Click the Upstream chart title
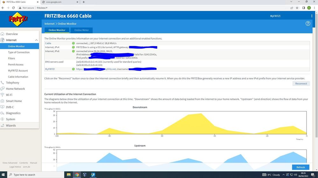The width and height of the screenshot is (318, 178). [x=140, y=146]
